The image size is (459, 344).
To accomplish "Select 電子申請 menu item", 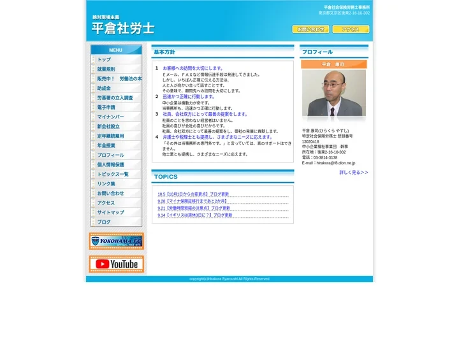I will click(116, 108).
